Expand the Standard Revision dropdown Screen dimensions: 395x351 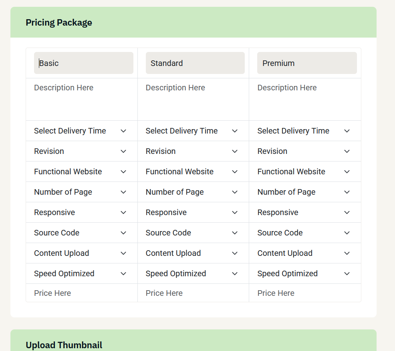click(193, 151)
